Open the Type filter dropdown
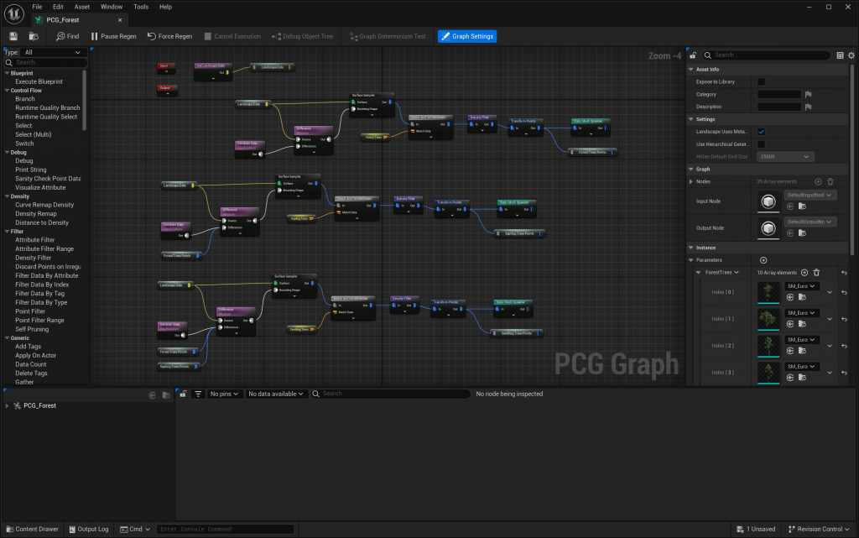The height and width of the screenshot is (538, 859). pyautogui.click(x=54, y=52)
